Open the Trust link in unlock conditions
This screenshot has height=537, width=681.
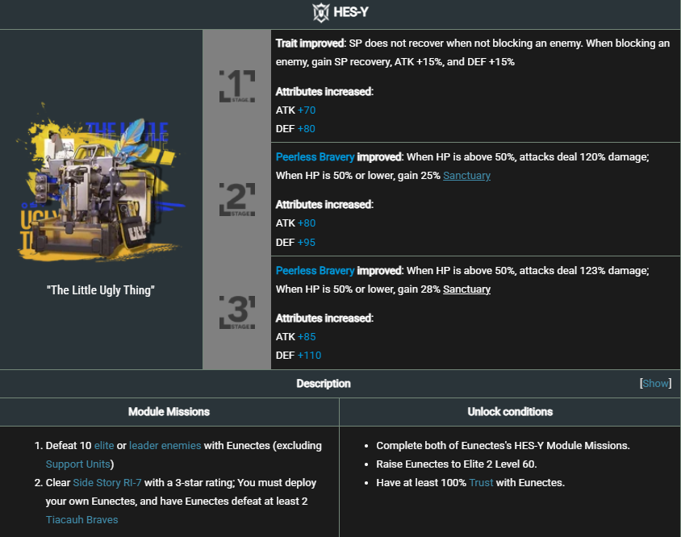click(x=481, y=483)
